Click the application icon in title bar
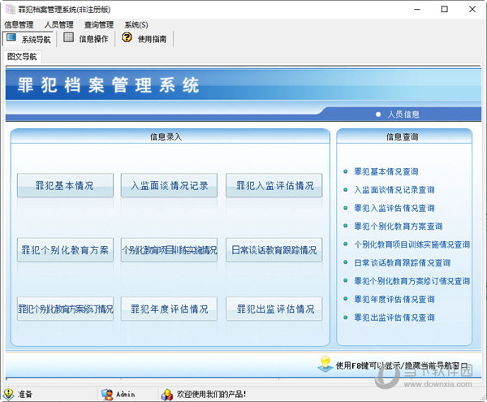The width and height of the screenshot is (487, 402). click(x=10, y=9)
